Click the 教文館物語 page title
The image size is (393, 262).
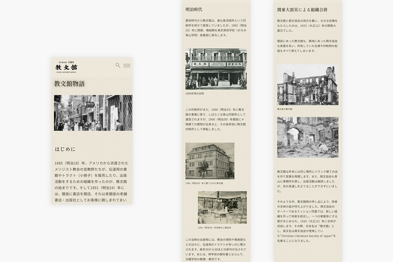pos(69,84)
